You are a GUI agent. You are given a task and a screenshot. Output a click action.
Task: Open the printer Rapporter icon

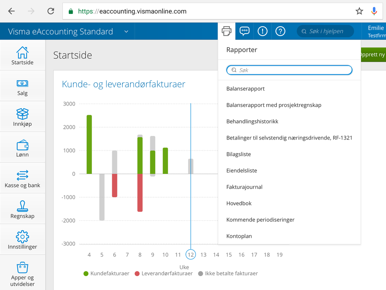(x=226, y=31)
